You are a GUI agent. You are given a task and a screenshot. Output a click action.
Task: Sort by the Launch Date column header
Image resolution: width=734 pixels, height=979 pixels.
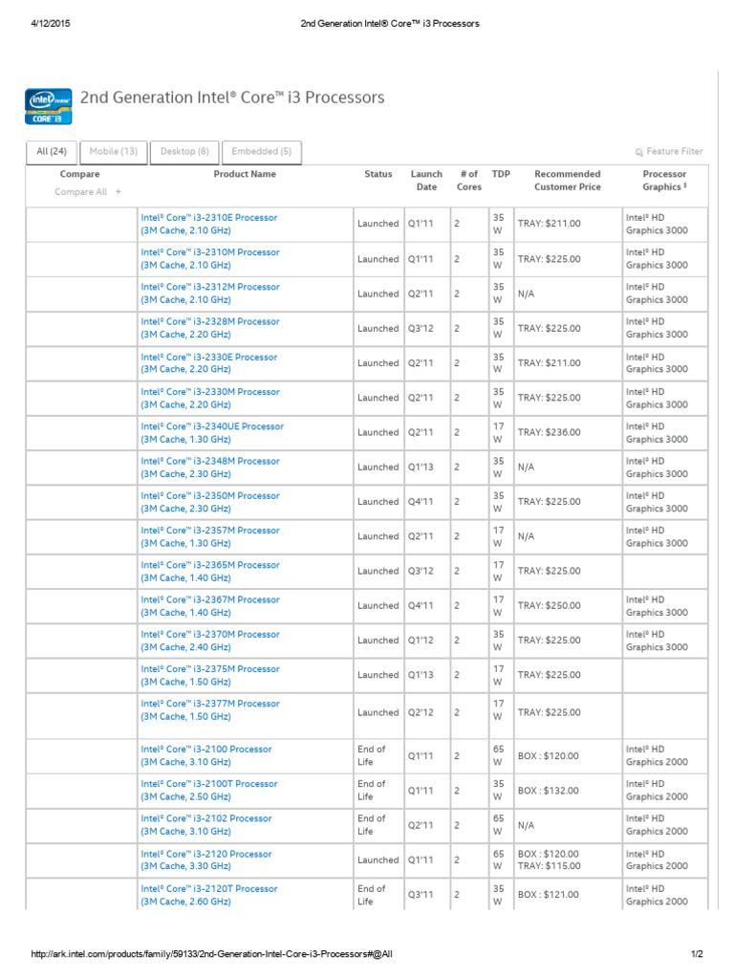tap(426, 181)
